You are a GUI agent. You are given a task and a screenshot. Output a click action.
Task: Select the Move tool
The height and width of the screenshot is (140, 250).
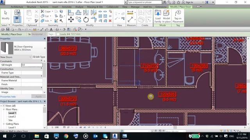71,20
